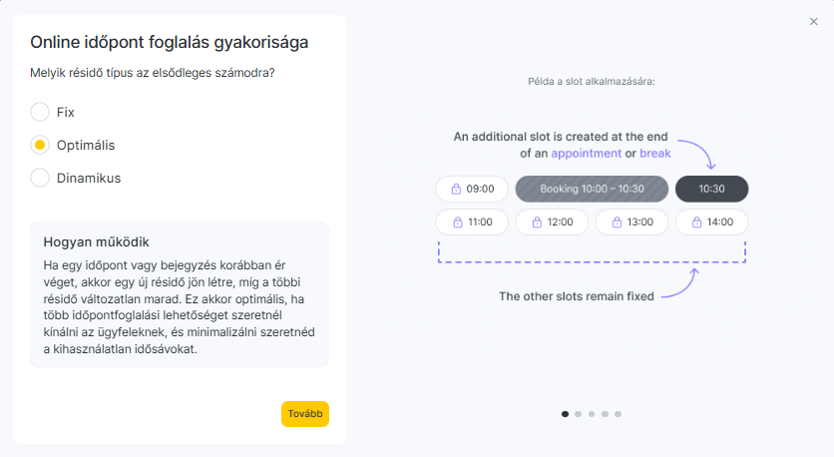
Task: Select the Optimális radio option
Action: tap(40, 145)
